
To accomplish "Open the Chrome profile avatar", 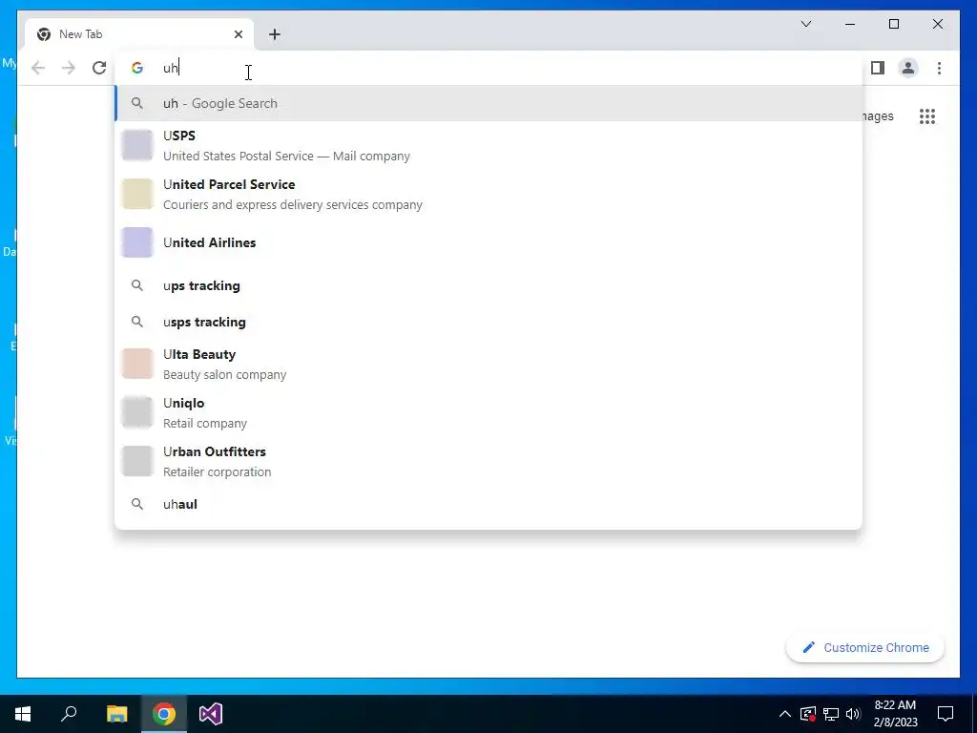I will (x=908, y=68).
